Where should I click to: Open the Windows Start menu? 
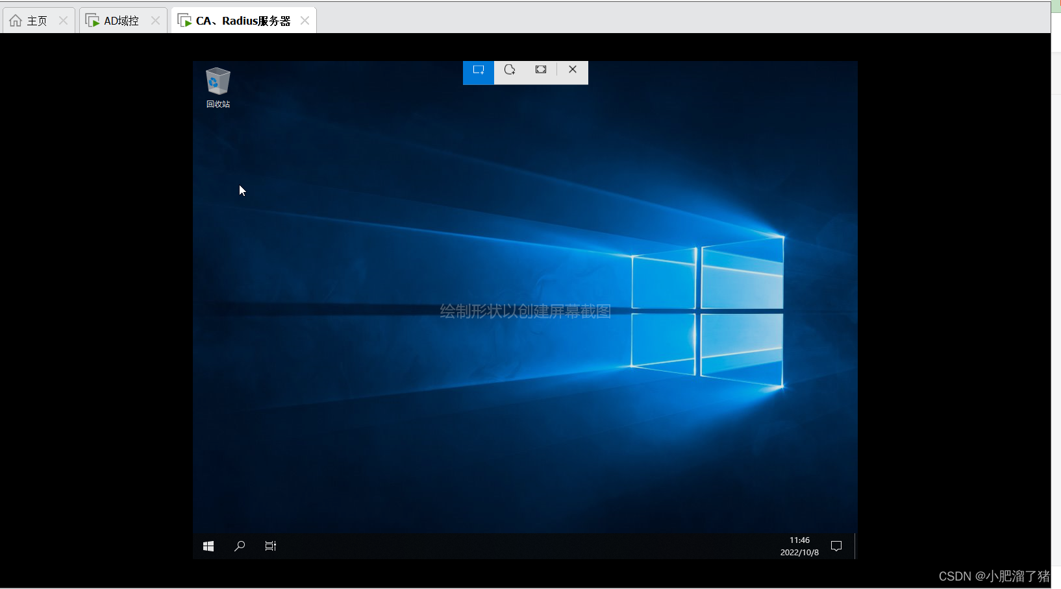click(208, 546)
